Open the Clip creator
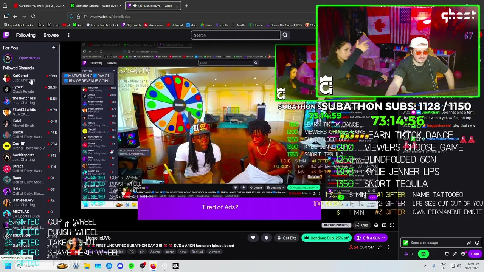 click(x=362, y=225)
